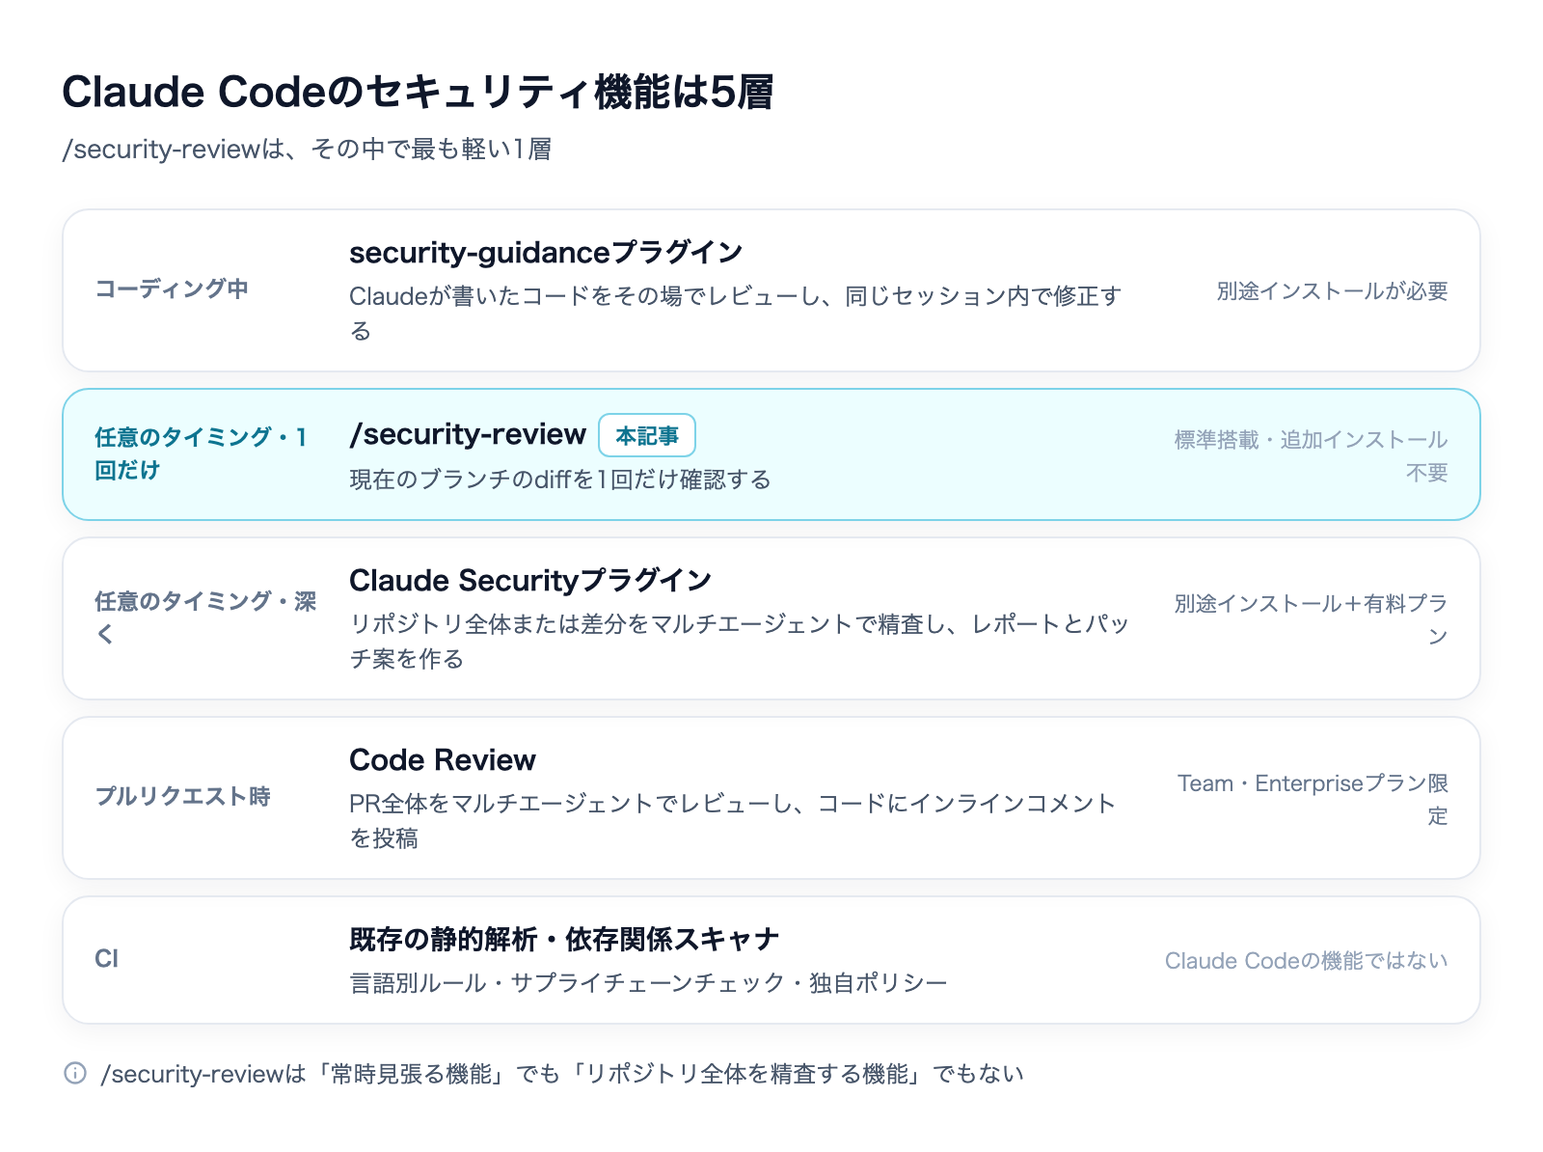Screen dimensions: 1543x1152
Task: Click the description starting 'PR全体をマルチエージェントで'
Action: click(733, 820)
